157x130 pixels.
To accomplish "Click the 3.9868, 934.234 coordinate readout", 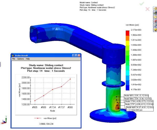I will (x=46, y=124).
